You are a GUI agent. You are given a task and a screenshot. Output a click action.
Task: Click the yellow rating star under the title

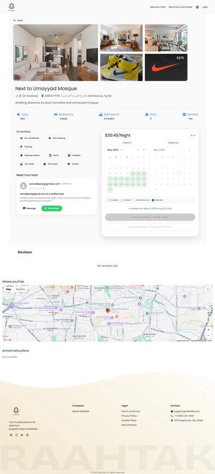click(17, 96)
